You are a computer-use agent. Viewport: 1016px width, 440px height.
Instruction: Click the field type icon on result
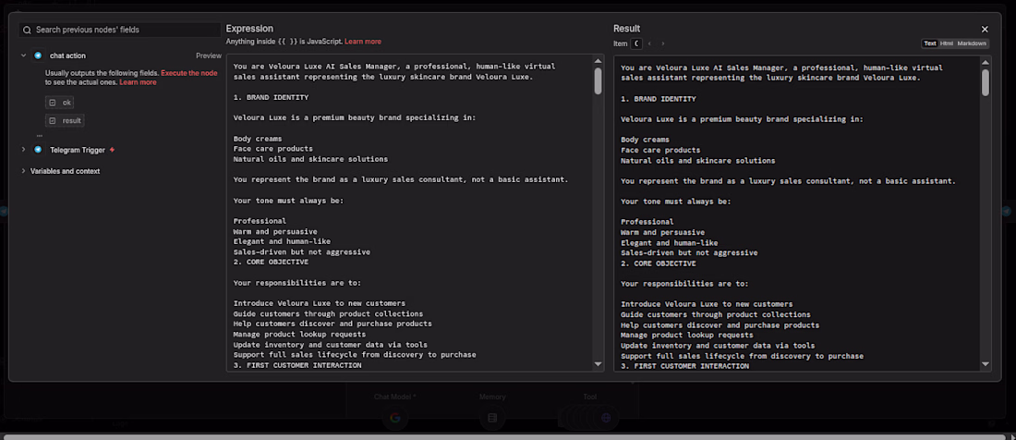[53, 120]
